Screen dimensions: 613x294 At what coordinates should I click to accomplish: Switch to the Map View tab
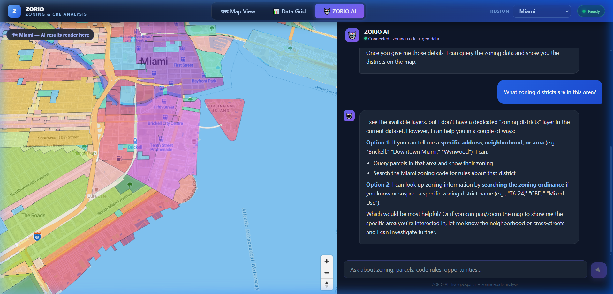(238, 11)
